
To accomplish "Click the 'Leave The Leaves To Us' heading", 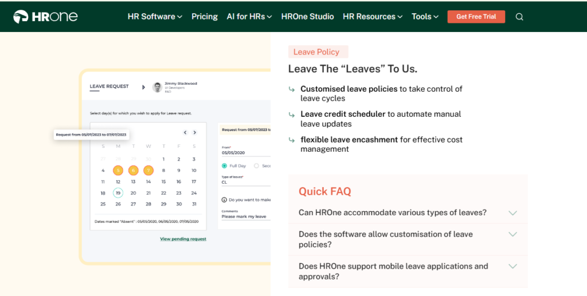I will (353, 69).
